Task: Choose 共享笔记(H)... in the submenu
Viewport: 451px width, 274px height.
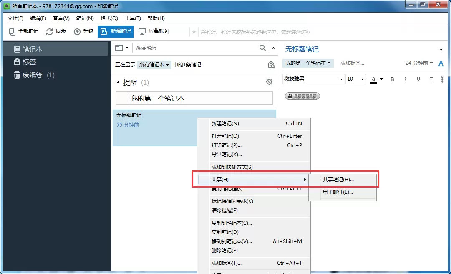Action: pos(343,180)
